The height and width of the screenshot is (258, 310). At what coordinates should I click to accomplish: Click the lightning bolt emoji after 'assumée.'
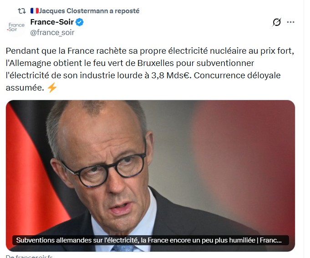52,87
